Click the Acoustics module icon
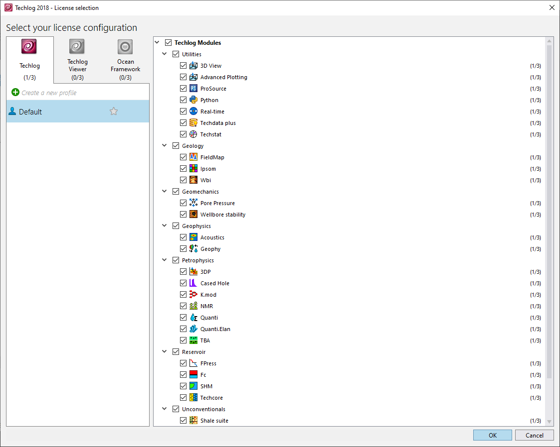This screenshot has width=560, height=447. tap(193, 237)
